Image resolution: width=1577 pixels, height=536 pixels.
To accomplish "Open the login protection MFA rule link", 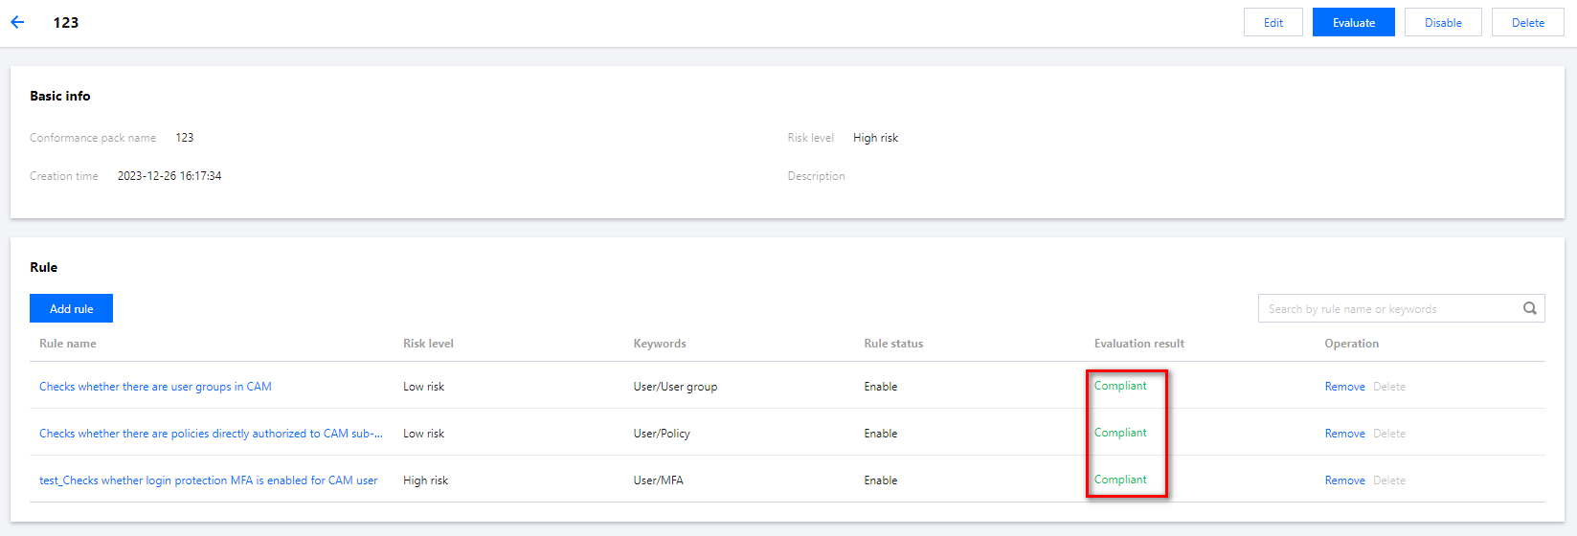I will click(208, 480).
